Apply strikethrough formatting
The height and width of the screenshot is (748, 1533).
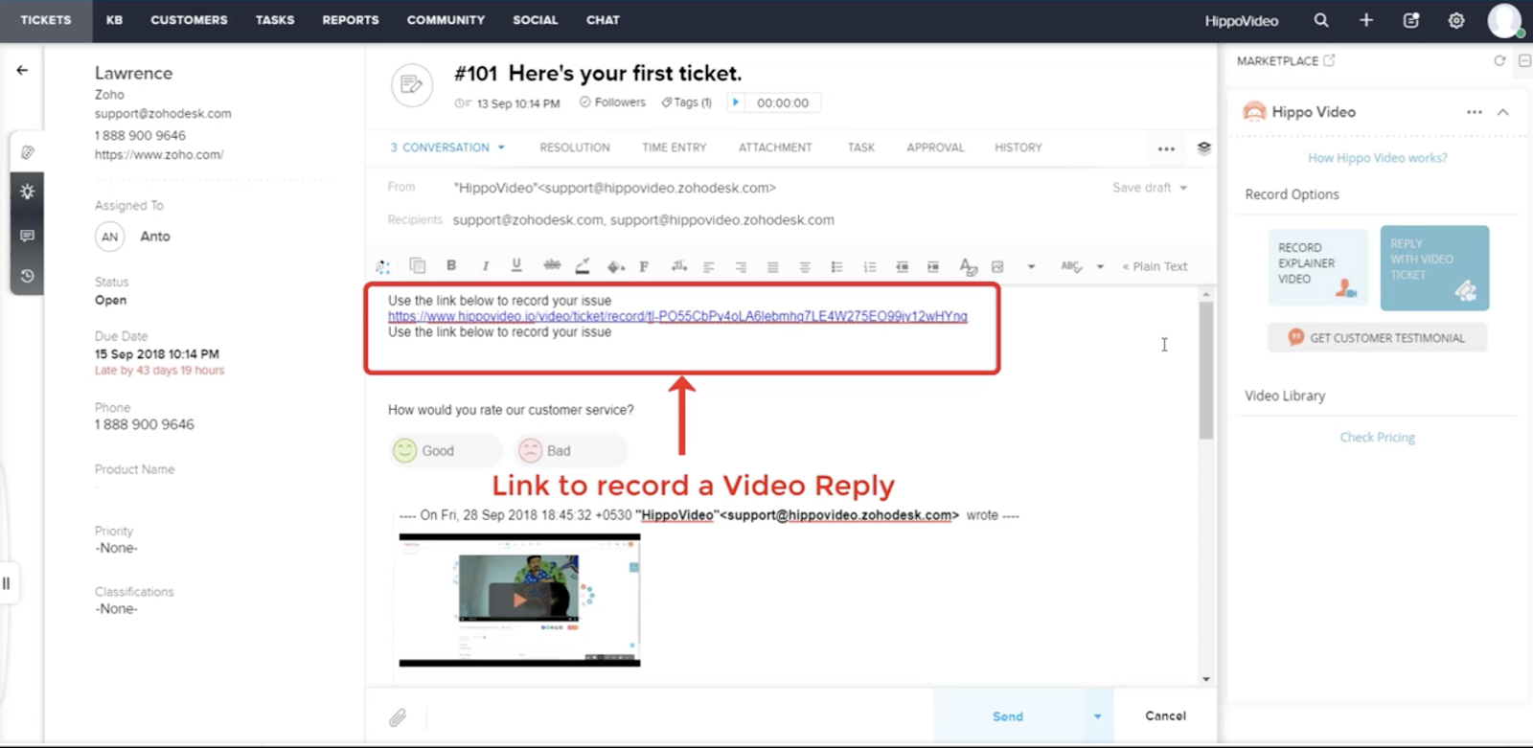click(552, 265)
